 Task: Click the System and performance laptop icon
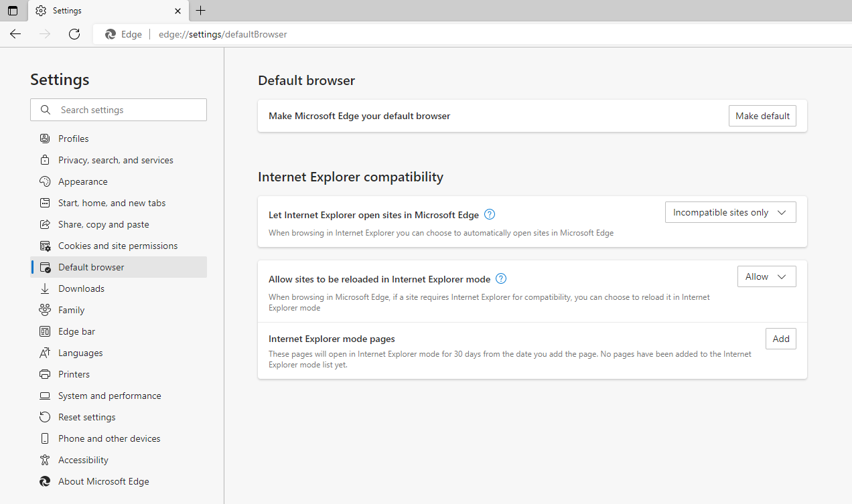(x=45, y=396)
